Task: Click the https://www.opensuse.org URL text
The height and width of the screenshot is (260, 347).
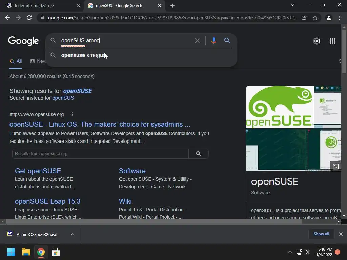Action: click(37, 114)
